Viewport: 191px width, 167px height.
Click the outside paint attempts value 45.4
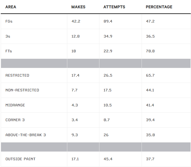click(x=108, y=159)
